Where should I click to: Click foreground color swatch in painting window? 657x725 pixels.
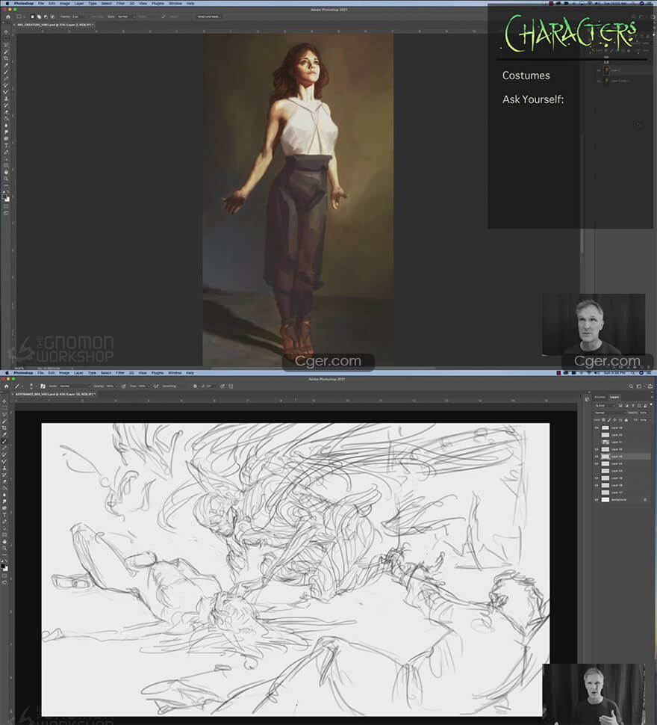click(4, 197)
